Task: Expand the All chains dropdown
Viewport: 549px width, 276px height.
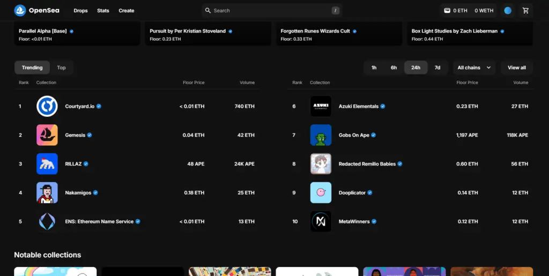Action: (x=474, y=68)
